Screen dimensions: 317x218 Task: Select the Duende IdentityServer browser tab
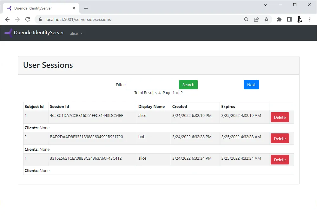pos(38,8)
